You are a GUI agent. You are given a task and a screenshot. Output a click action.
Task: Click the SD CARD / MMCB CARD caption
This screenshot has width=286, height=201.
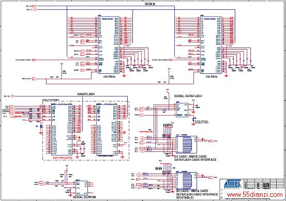pyautogui.click(x=190, y=157)
